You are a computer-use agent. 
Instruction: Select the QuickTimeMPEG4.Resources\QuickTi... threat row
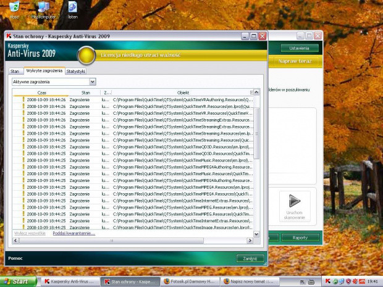[133, 194]
